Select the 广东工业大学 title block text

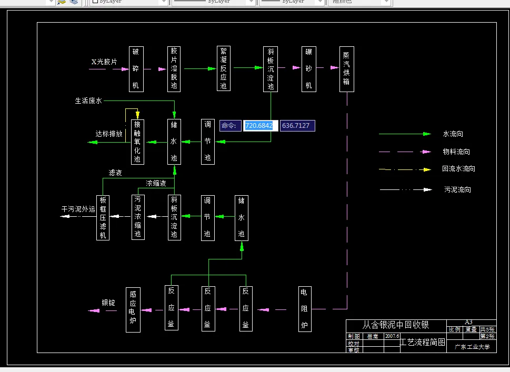click(x=472, y=347)
